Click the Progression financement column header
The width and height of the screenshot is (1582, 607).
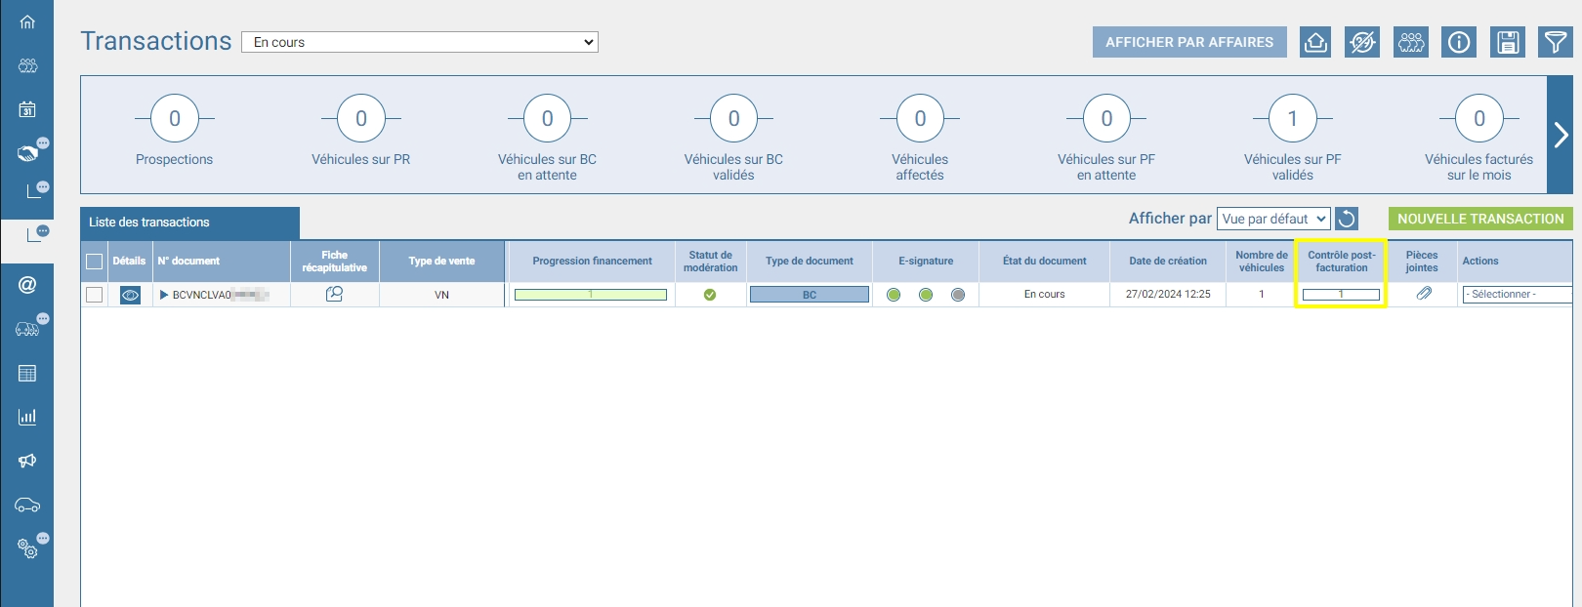(592, 262)
